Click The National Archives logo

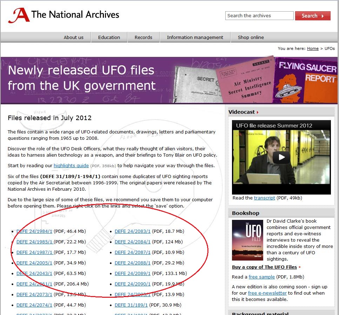coord(64,15)
